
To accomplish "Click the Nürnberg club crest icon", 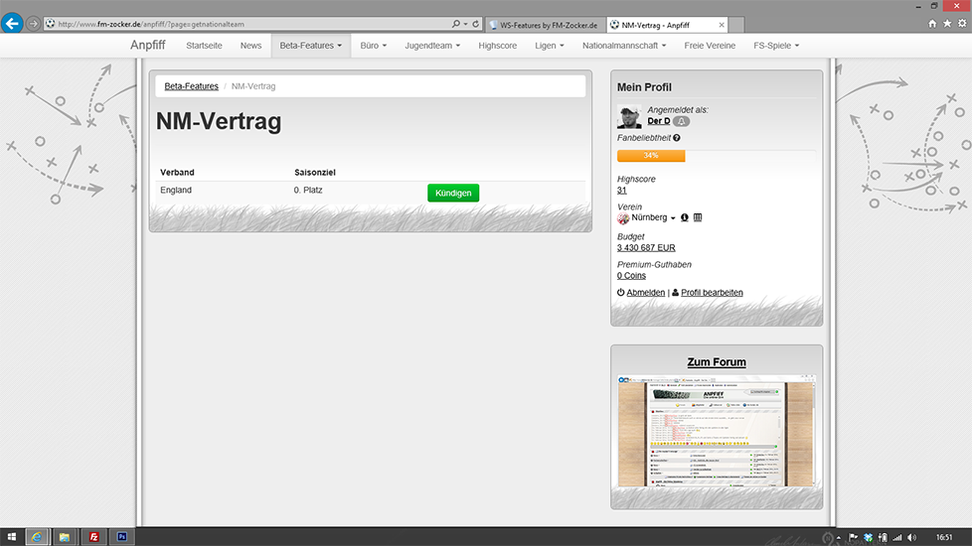I will pos(623,217).
